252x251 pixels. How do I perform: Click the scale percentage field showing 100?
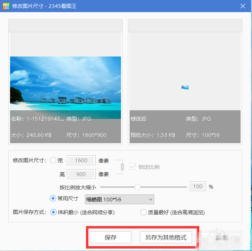[198, 186]
